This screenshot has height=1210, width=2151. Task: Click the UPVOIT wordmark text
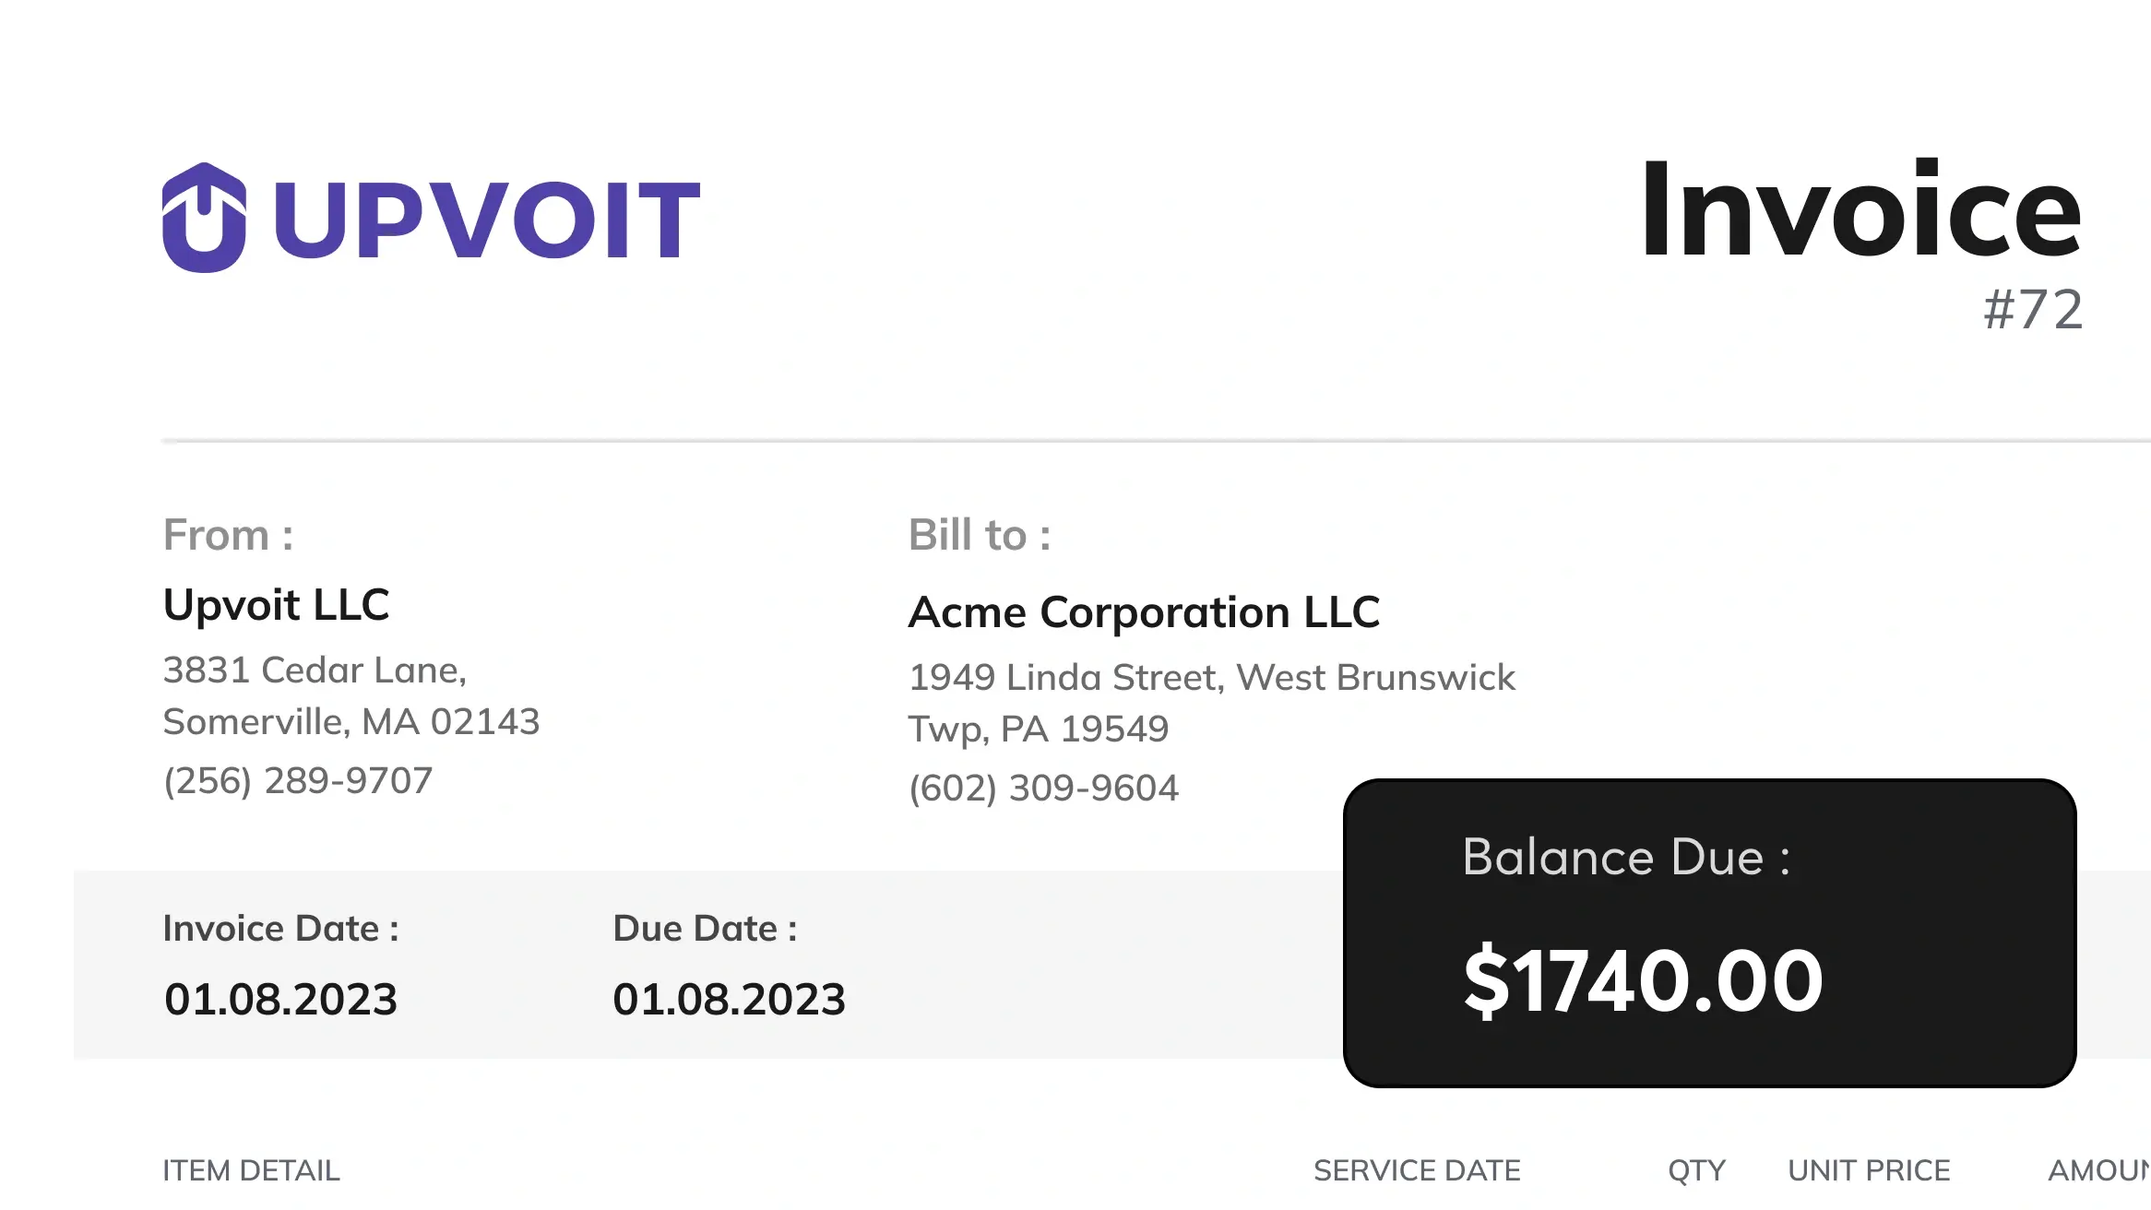487,219
